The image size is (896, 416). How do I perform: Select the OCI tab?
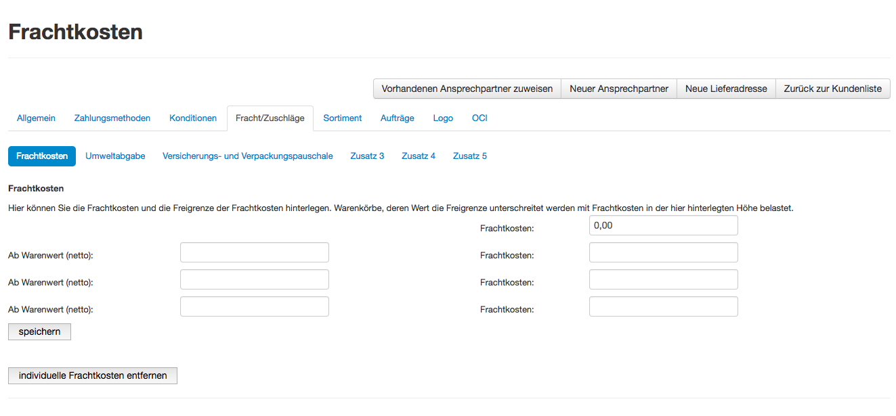point(479,118)
